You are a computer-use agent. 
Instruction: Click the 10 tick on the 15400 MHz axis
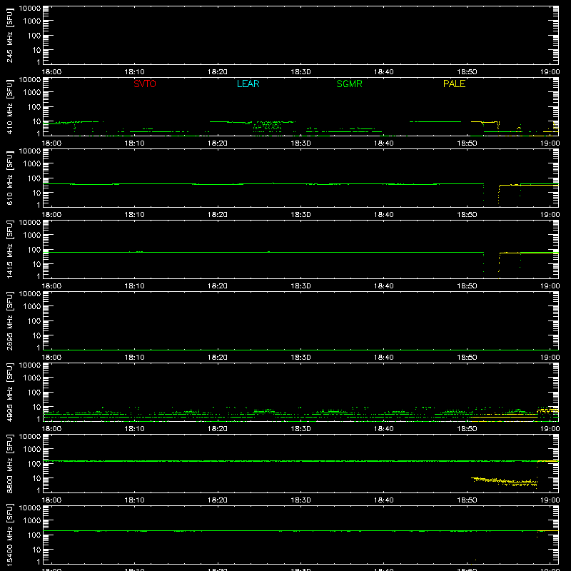point(36,550)
